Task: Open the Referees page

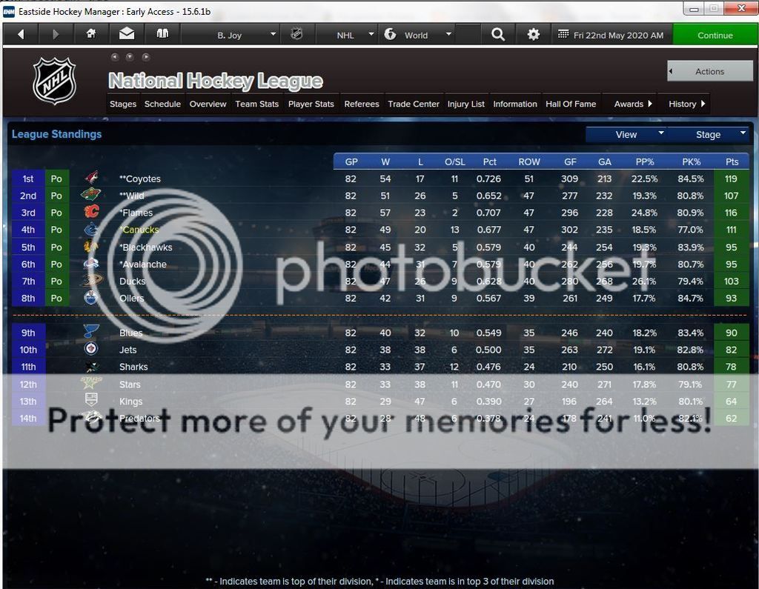Action: click(x=361, y=104)
